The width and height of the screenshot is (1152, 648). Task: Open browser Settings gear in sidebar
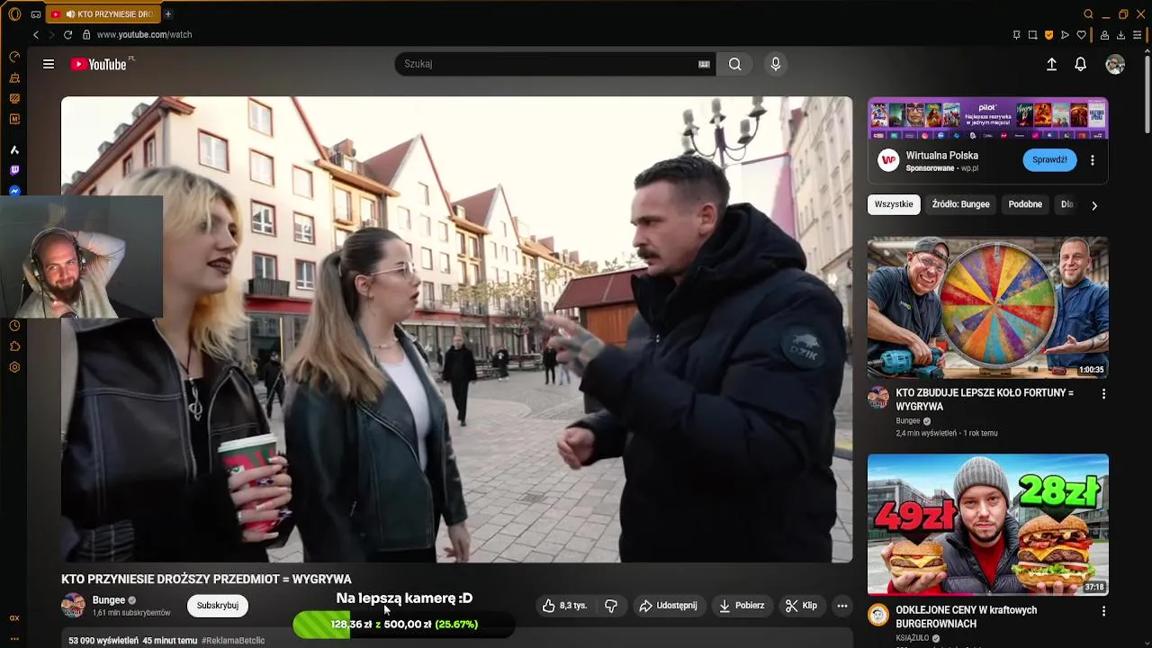point(14,367)
